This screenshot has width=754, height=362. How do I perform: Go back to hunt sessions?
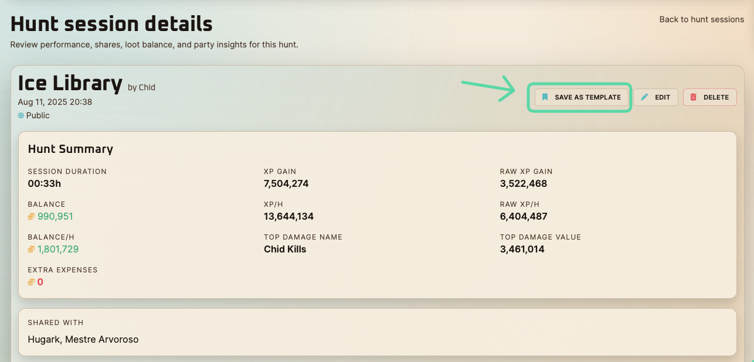point(701,19)
